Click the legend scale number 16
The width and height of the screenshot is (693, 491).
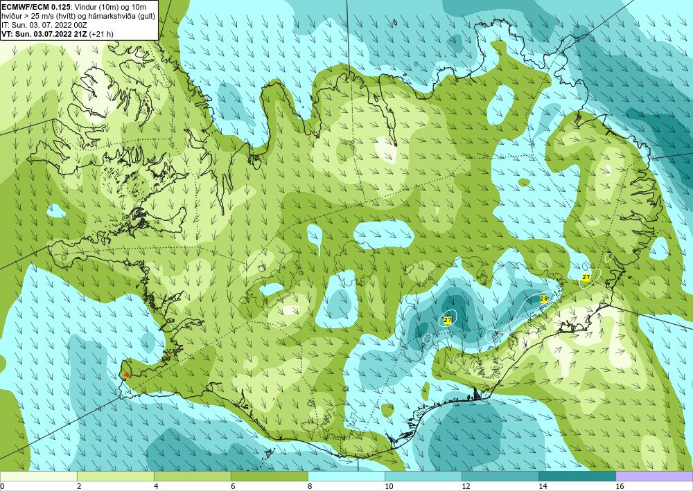click(x=620, y=487)
